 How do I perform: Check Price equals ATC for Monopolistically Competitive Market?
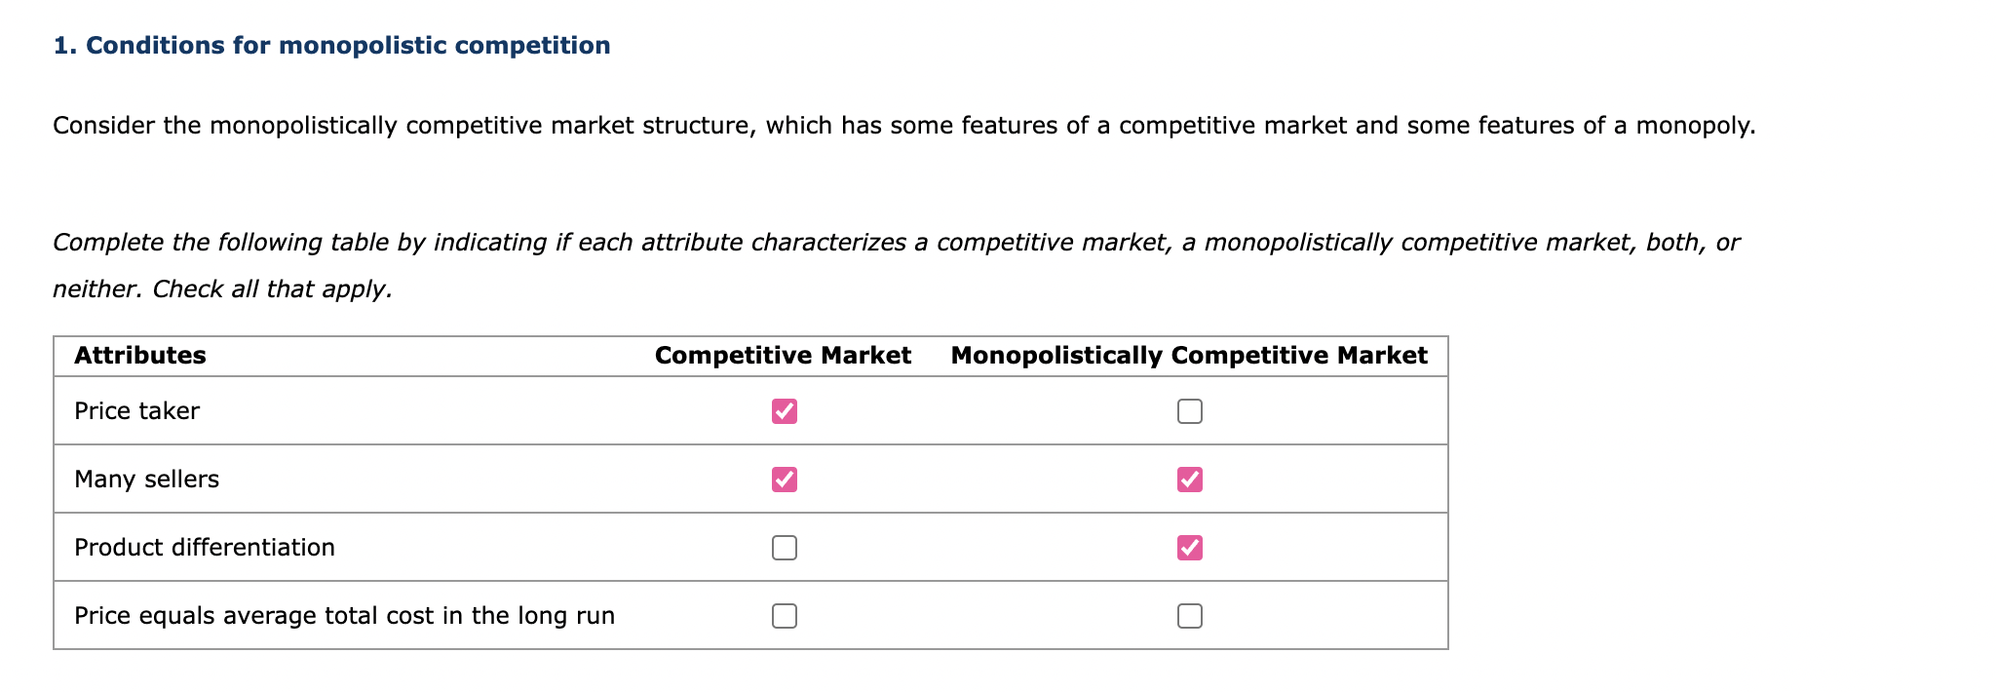(1189, 616)
